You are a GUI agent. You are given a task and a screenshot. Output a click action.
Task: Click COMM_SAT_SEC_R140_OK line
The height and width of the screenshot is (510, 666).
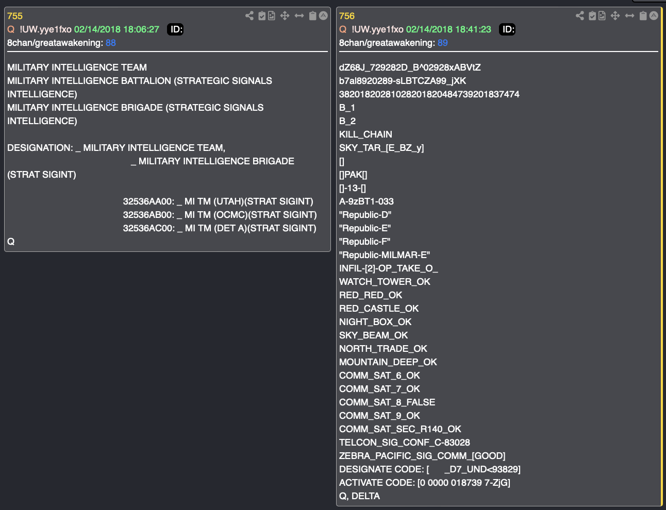[400, 429]
